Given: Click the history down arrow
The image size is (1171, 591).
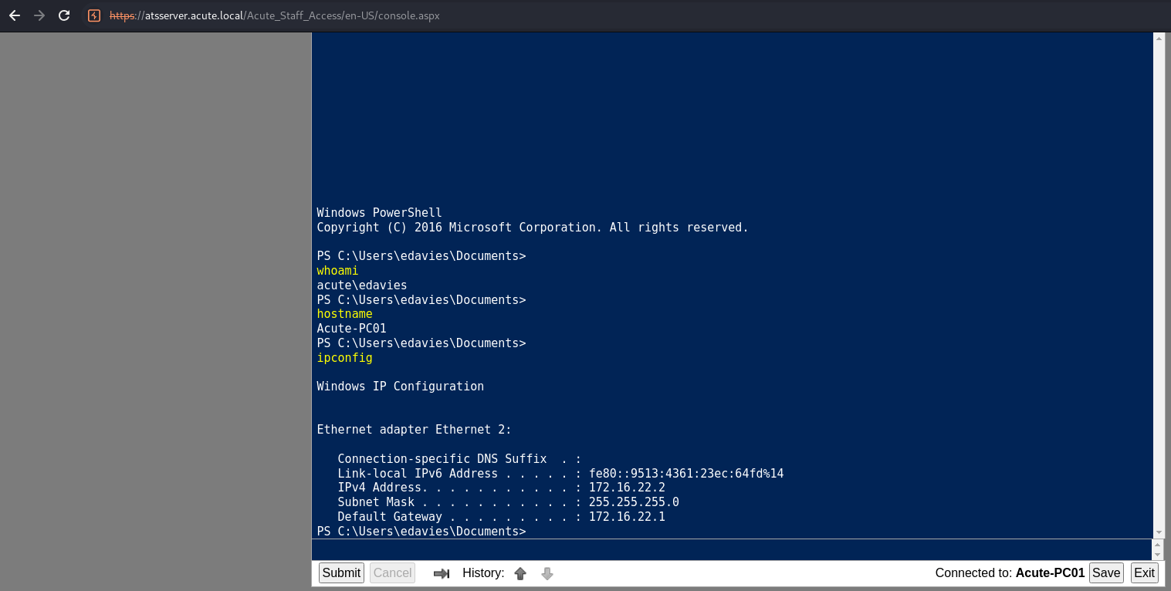Looking at the screenshot, I should point(547,573).
